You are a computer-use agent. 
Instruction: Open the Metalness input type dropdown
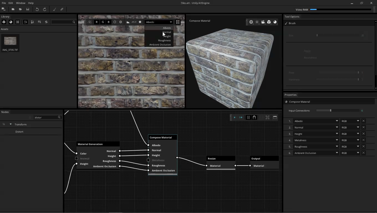point(316,140)
